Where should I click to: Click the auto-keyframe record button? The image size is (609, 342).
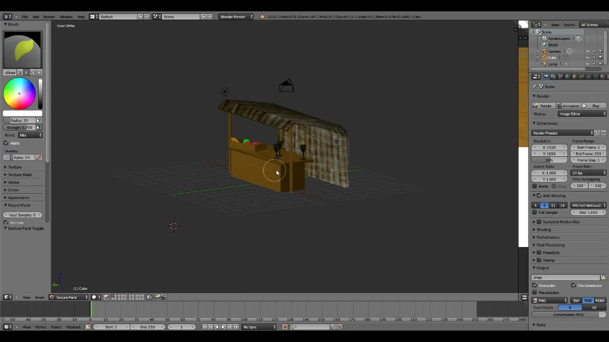[x=285, y=327]
